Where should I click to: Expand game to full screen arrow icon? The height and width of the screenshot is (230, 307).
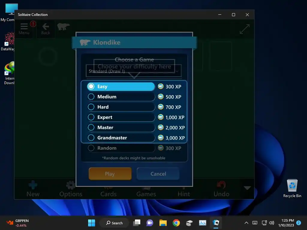point(245,29)
